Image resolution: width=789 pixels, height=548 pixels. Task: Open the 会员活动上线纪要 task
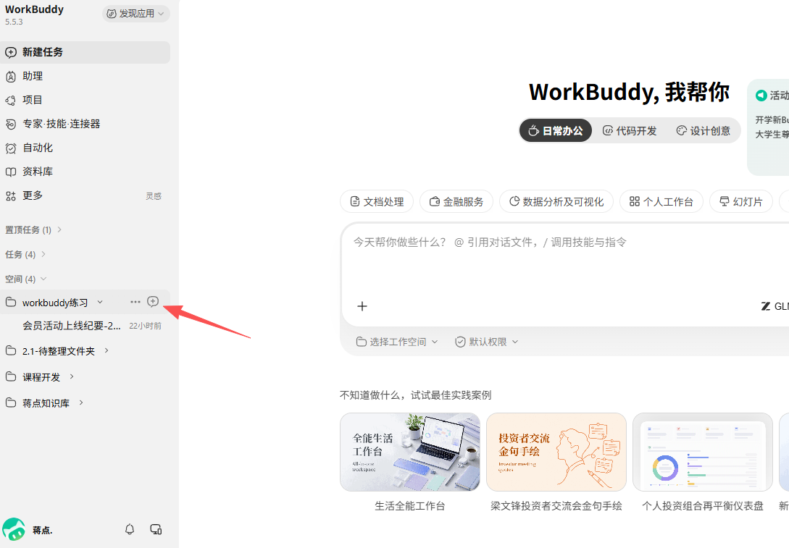coord(85,326)
